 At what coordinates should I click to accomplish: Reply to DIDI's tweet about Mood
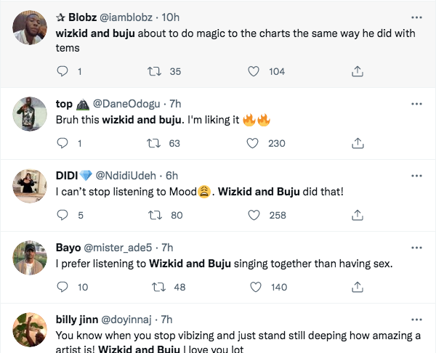(62, 215)
